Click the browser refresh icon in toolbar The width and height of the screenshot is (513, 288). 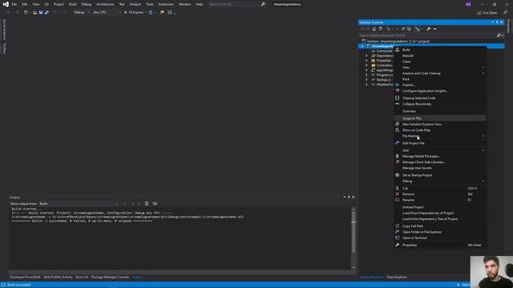(x=151, y=13)
